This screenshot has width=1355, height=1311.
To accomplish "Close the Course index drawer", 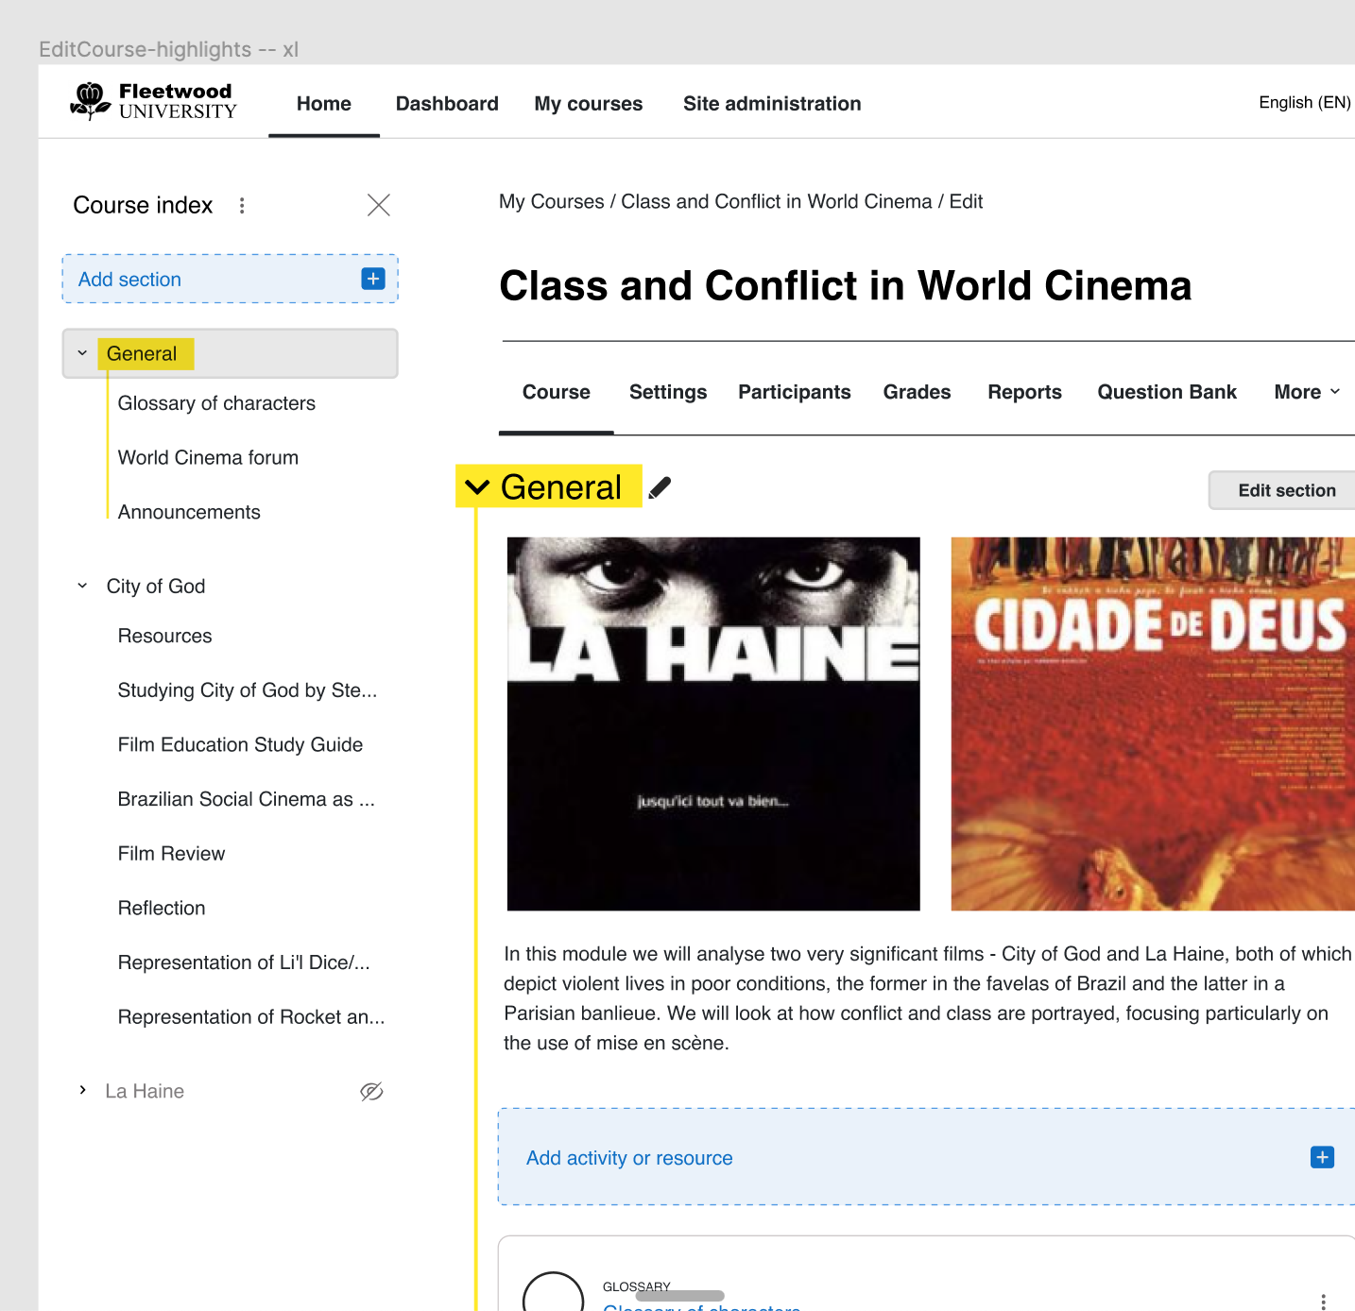I will tap(379, 205).
